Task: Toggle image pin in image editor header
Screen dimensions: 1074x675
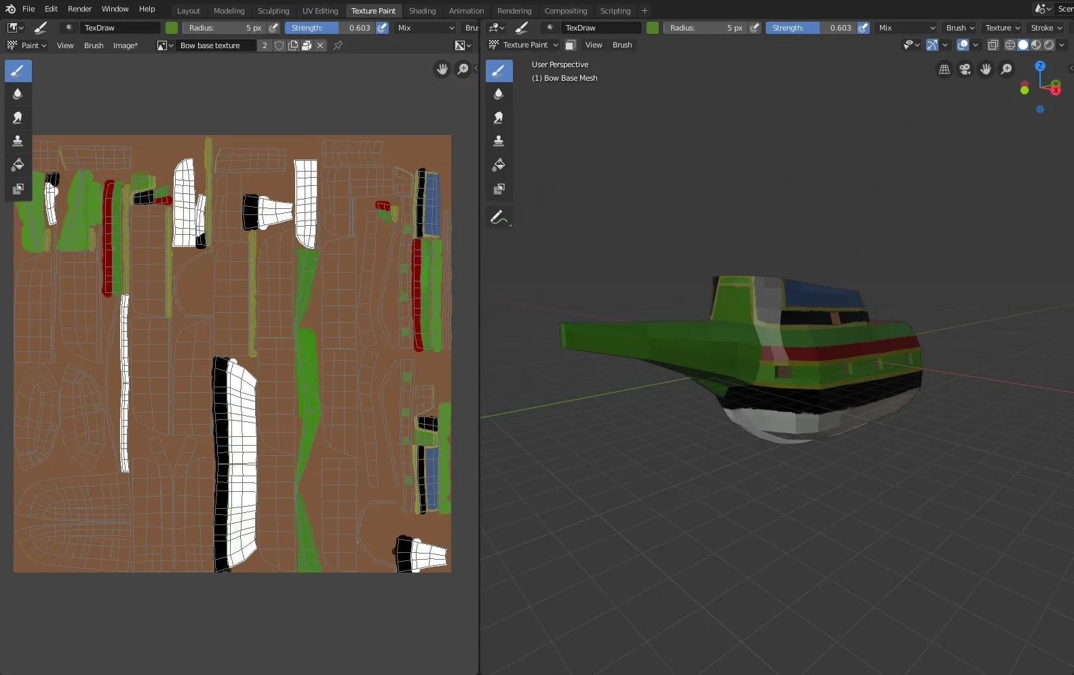Action: pyautogui.click(x=338, y=45)
